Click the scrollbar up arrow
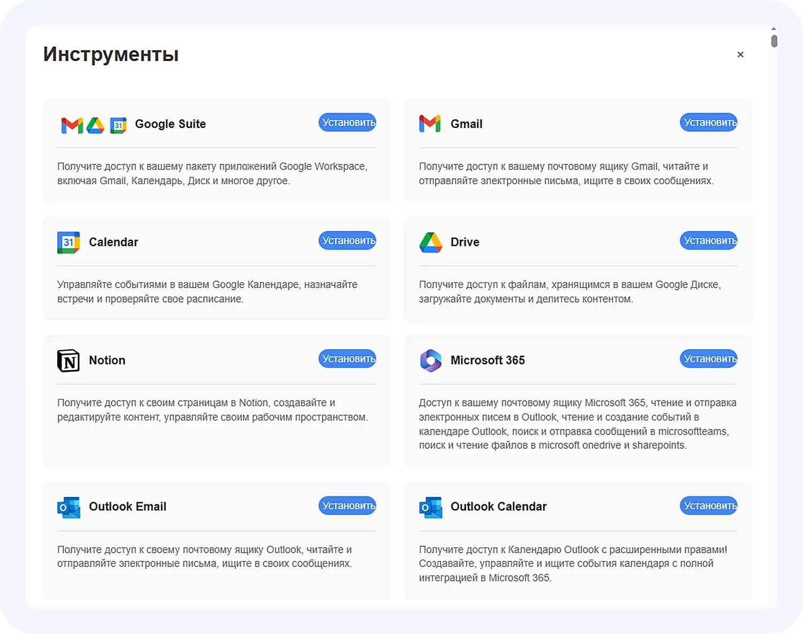803x634 pixels. point(774,29)
